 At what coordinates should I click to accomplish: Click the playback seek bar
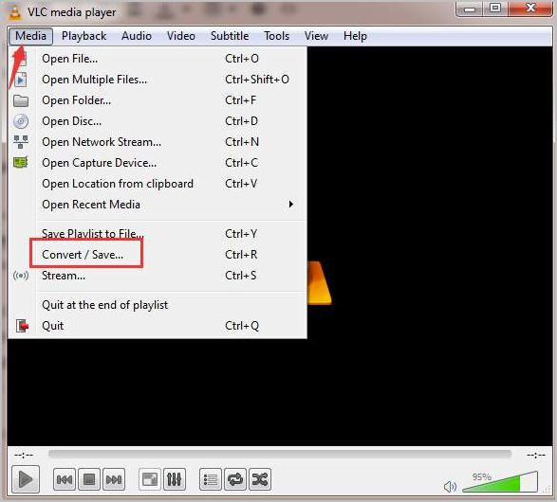coord(280,454)
